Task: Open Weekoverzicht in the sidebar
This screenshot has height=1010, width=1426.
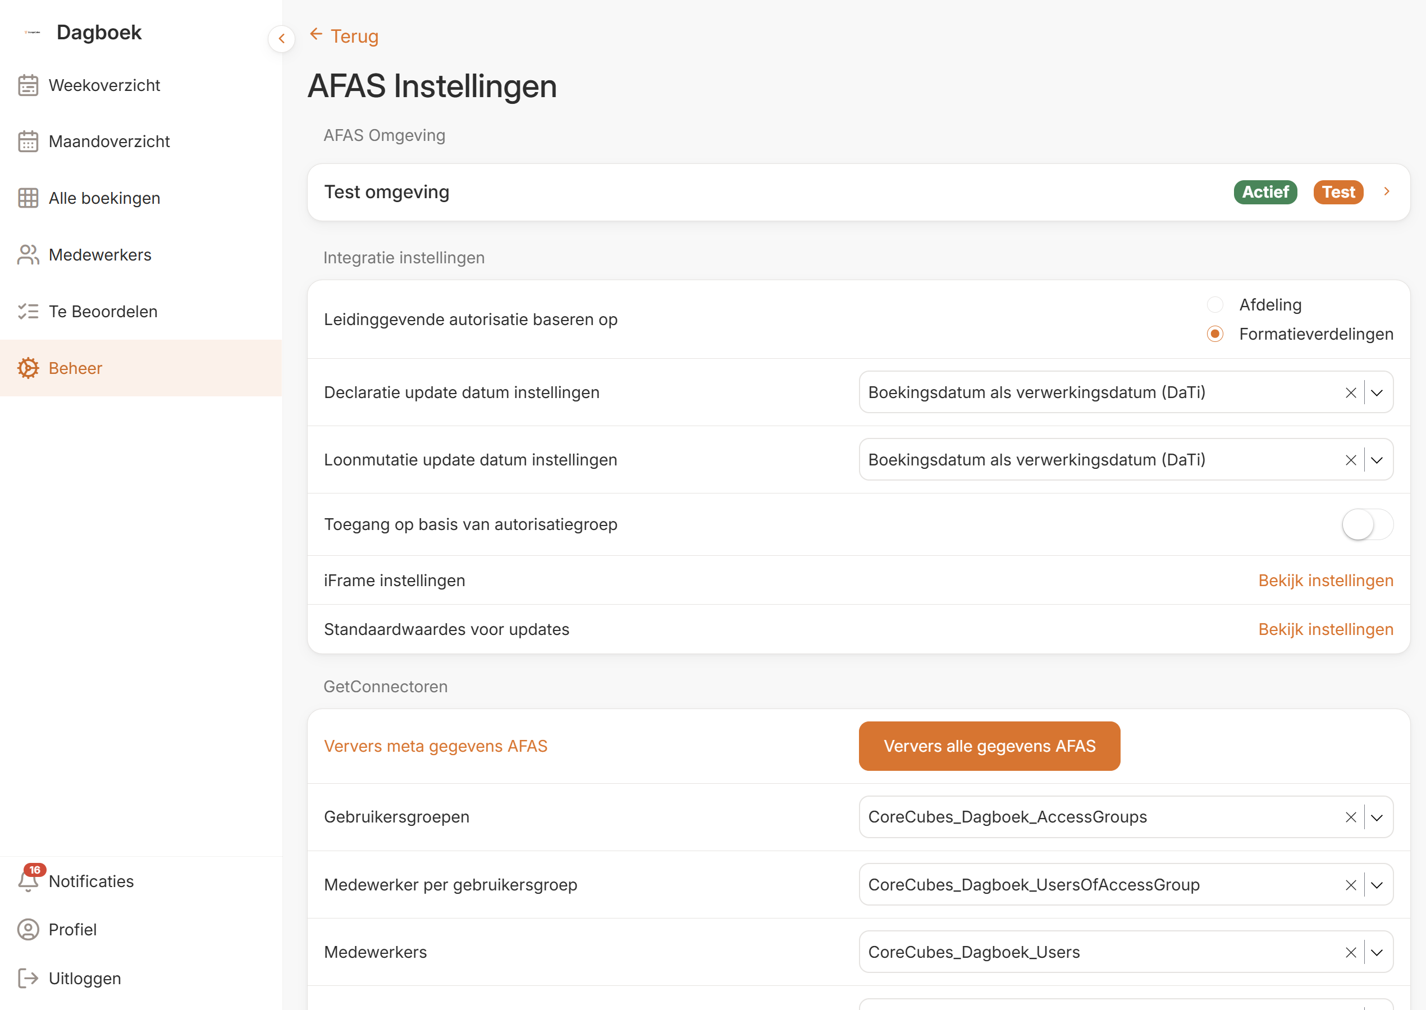Action: 140,85
